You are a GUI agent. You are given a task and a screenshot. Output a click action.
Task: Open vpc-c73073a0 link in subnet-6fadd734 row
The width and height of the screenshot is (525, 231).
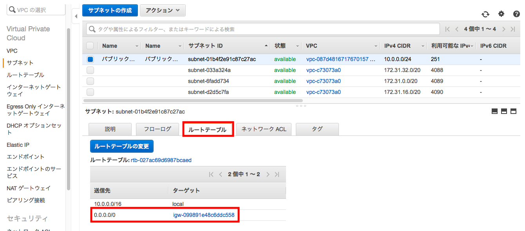click(x=324, y=81)
